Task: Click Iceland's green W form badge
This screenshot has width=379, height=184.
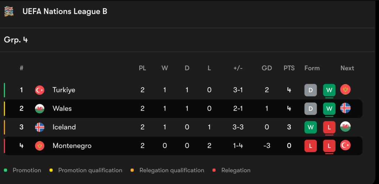Action: [x=311, y=127]
